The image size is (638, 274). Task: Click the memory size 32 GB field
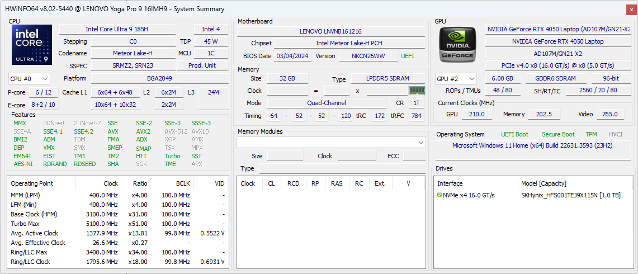point(287,79)
